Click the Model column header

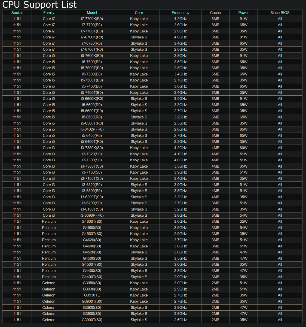pos(92,13)
